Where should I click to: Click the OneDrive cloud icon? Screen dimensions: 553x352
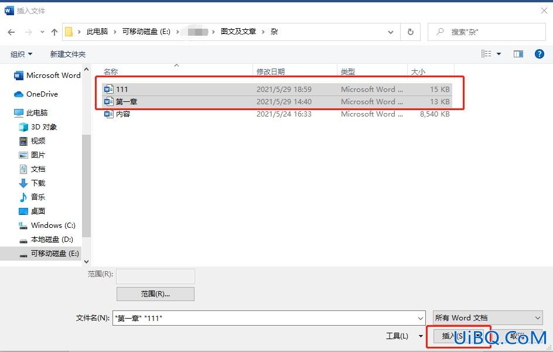18,94
